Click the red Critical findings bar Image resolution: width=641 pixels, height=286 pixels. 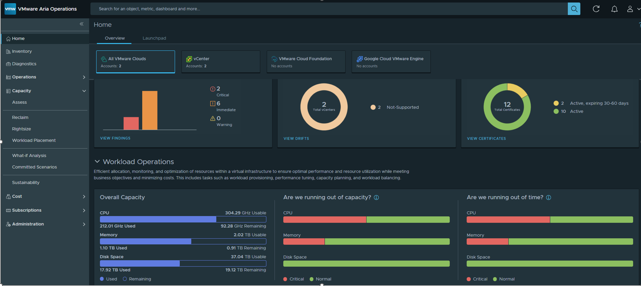pyautogui.click(x=131, y=123)
